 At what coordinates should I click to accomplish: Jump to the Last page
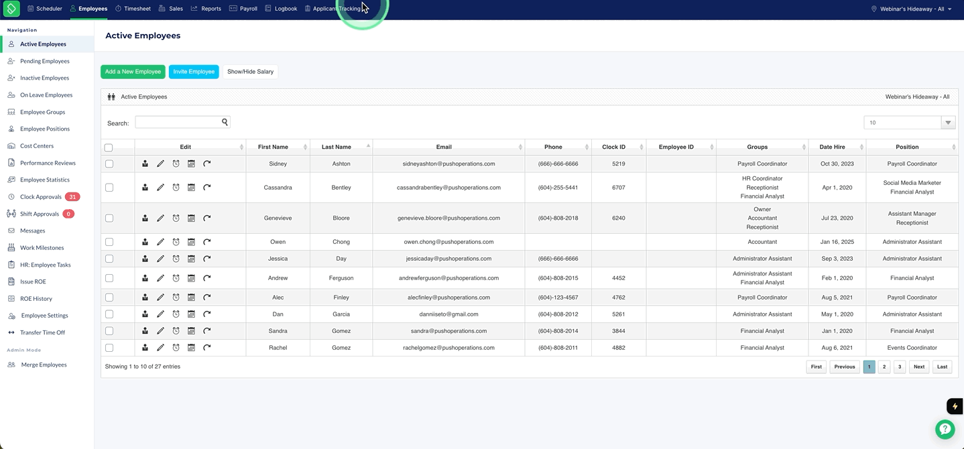point(942,367)
